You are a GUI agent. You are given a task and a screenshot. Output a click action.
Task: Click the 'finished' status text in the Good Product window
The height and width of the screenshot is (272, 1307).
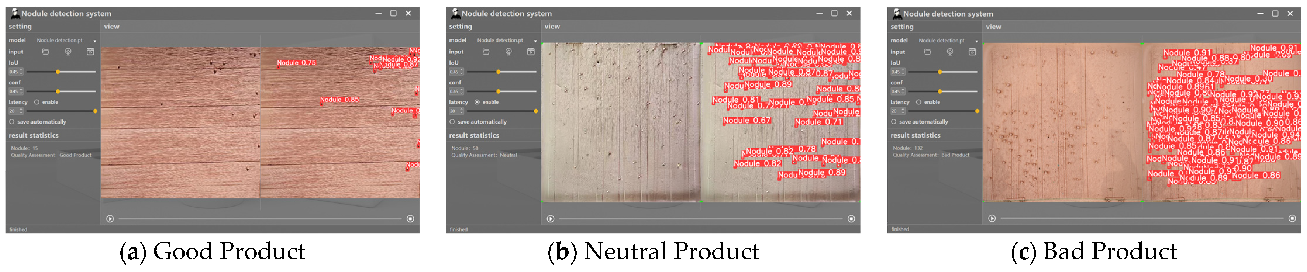[18, 229]
